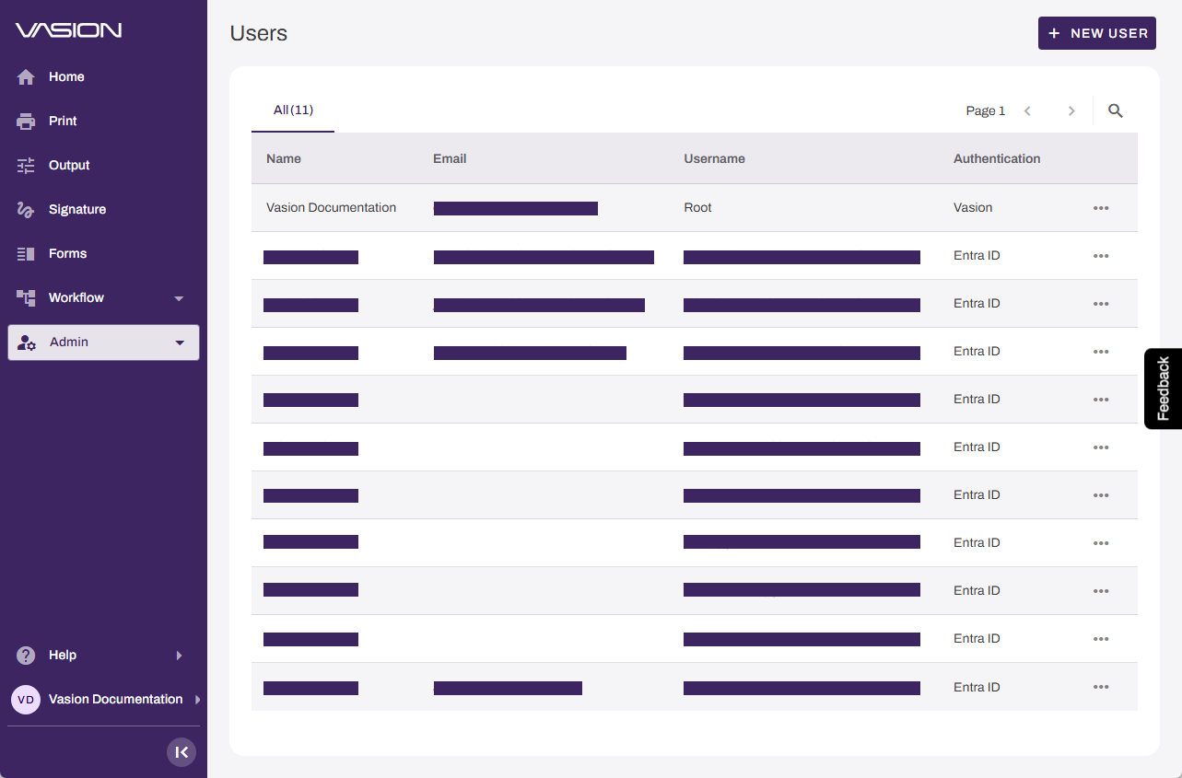The width and height of the screenshot is (1182, 778).
Task: Open three-dot menu for Root user row
Action: (x=1101, y=208)
